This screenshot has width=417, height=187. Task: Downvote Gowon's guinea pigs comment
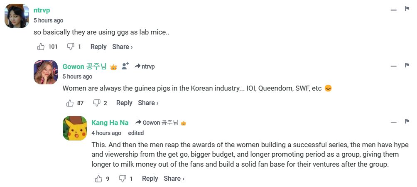click(x=97, y=103)
